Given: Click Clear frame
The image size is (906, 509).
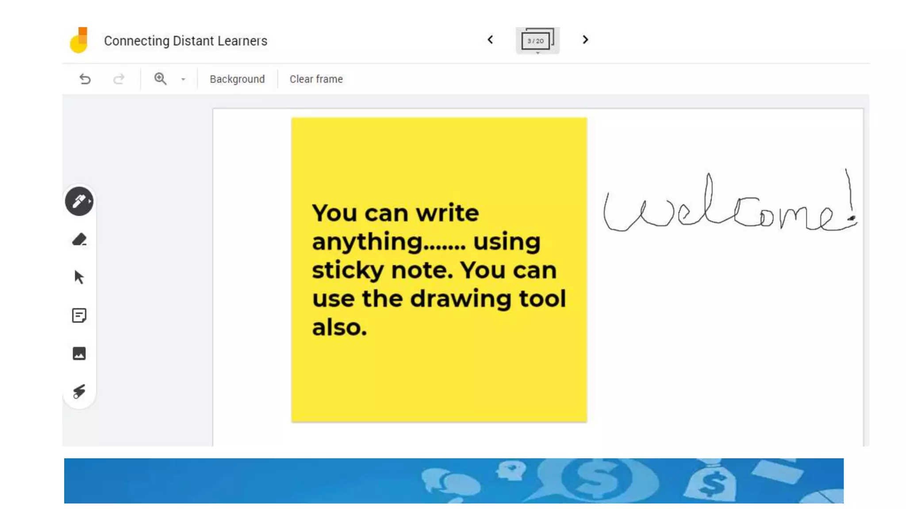Looking at the screenshot, I should (316, 79).
